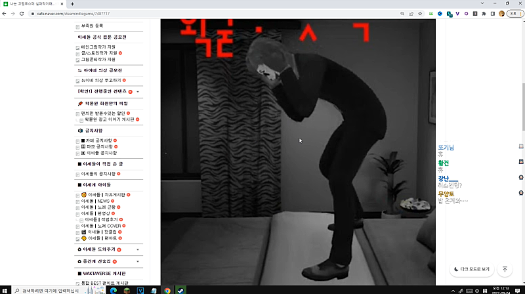Open 이세돌 | 팬영상 board

(x=95, y=214)
